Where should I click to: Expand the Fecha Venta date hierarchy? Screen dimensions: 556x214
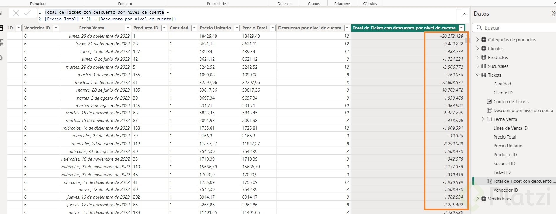point(483,119)
